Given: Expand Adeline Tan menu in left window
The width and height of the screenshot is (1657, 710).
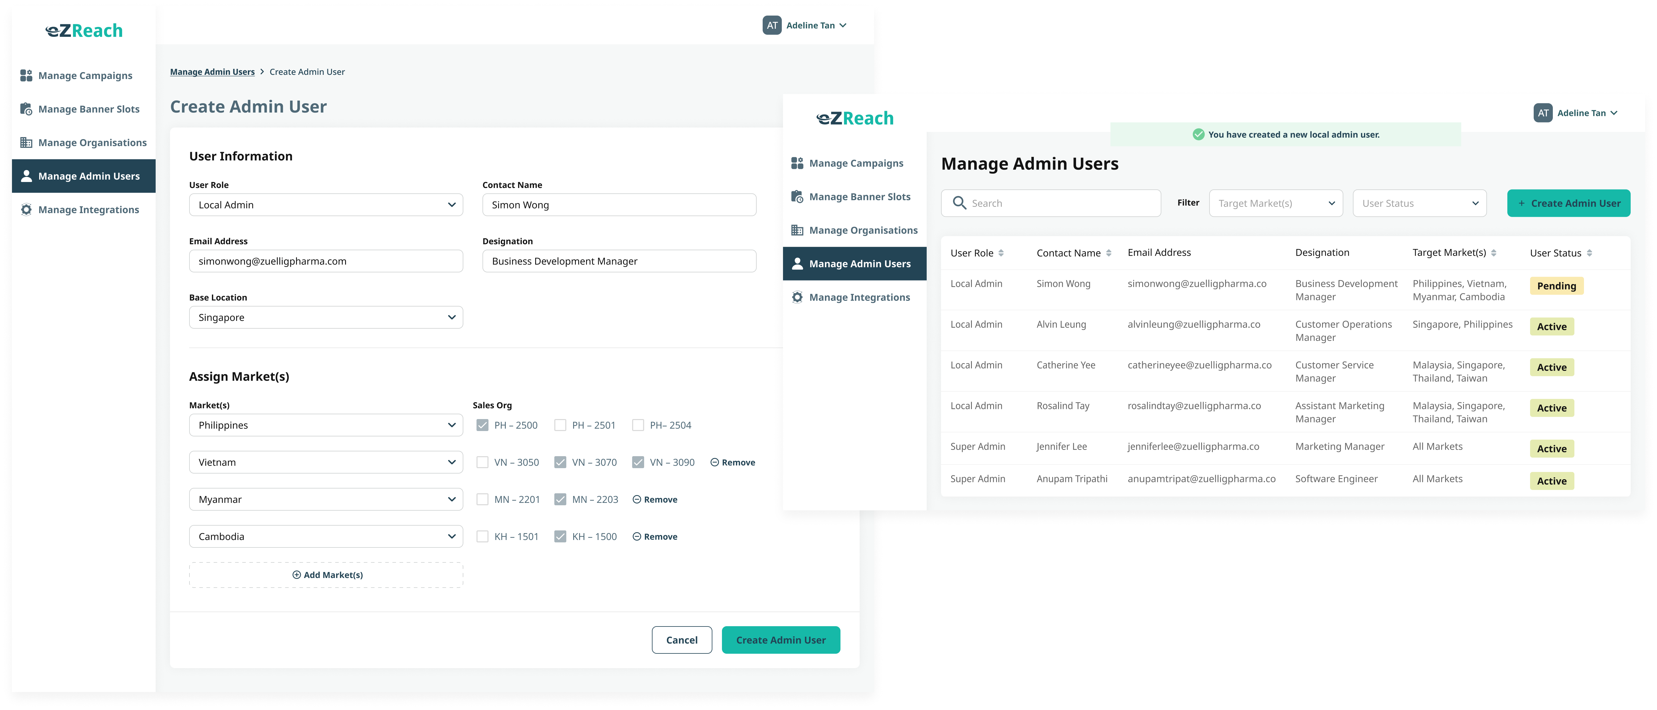Looking at the screenshot, I should click(x=843, y=26).
